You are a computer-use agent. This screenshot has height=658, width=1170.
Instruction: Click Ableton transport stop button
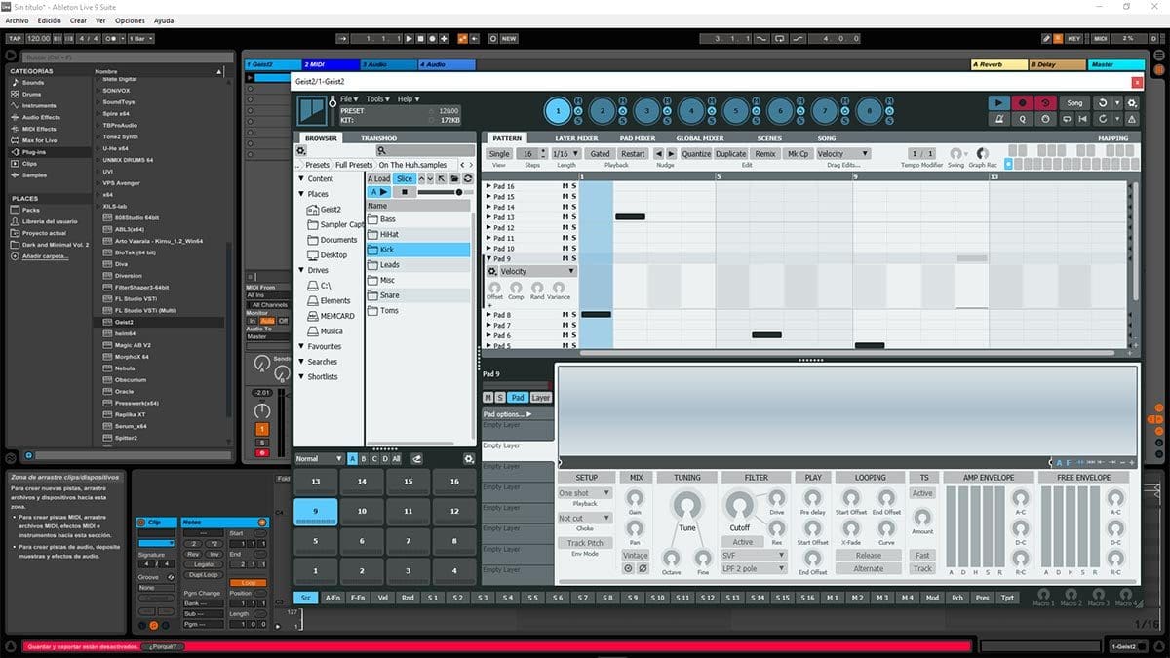pyautogui.click(x=420, y=39)
